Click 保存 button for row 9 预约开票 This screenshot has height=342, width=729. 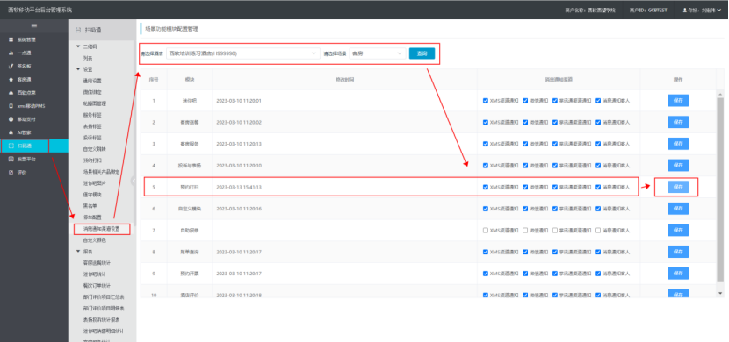pyautogui.click(x=678, y=274)
